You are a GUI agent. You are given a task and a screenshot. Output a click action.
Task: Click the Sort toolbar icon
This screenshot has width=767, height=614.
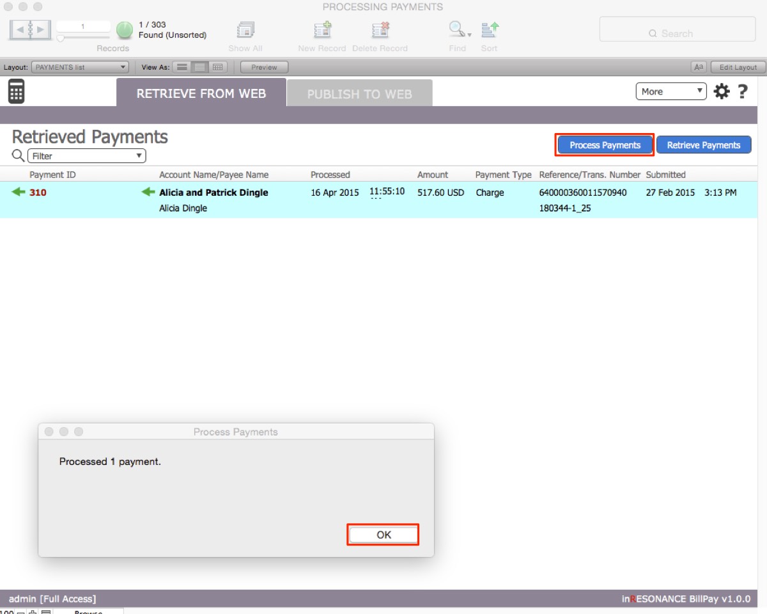click(x=490, y=31)
